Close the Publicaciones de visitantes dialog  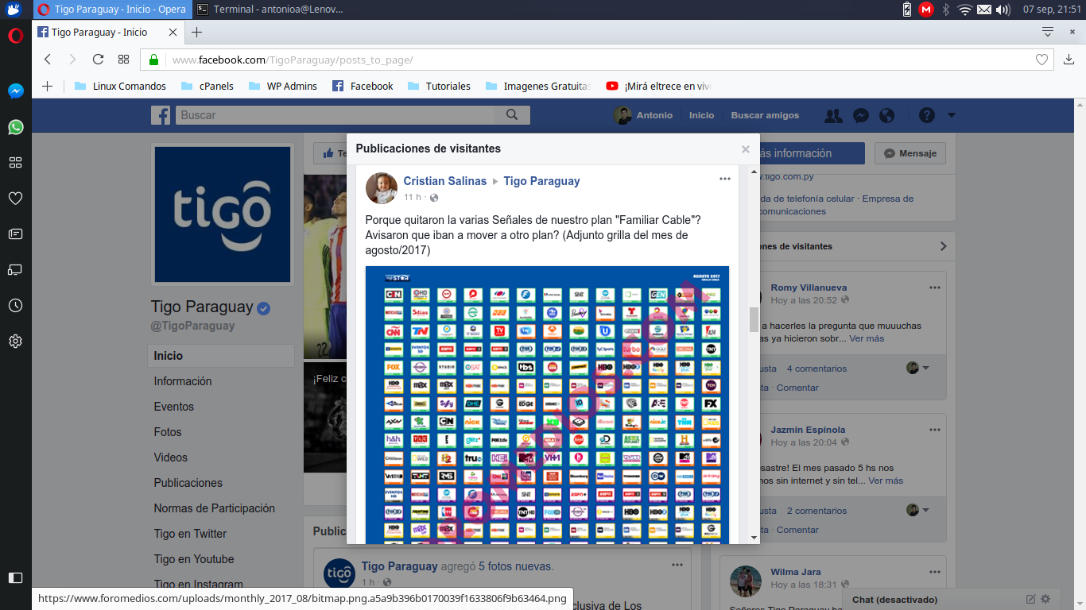(x=745, y=149)
